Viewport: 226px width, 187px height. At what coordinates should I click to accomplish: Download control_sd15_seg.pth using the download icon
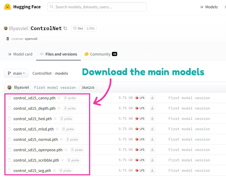[152, 170]
